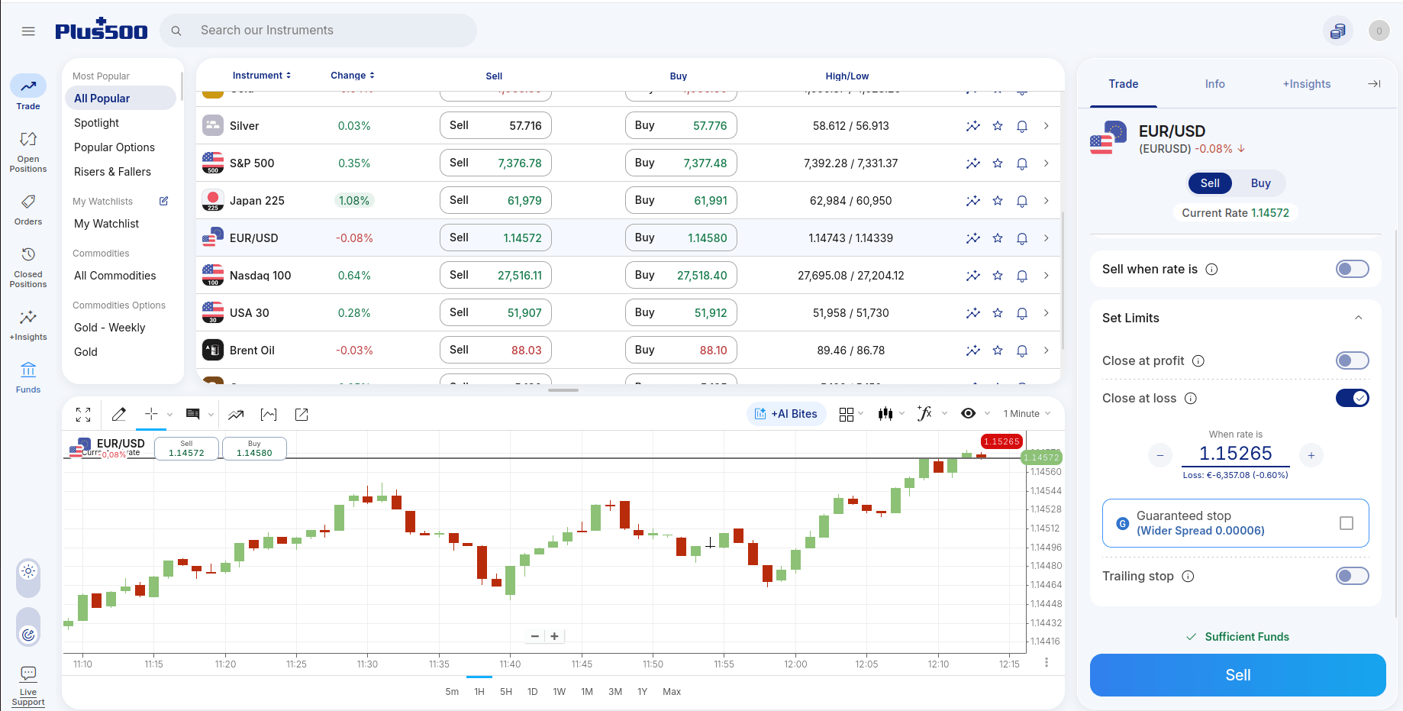Open the Open Positions sidebar section
The height and width of the screenshot is (711, 1403).
click(28, 152)
